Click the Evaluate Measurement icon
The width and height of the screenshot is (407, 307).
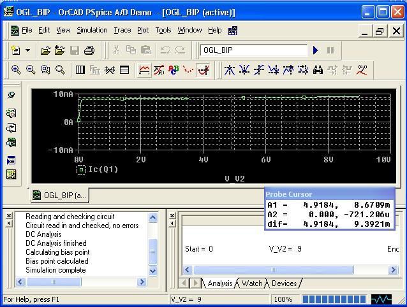coord(159,70)
